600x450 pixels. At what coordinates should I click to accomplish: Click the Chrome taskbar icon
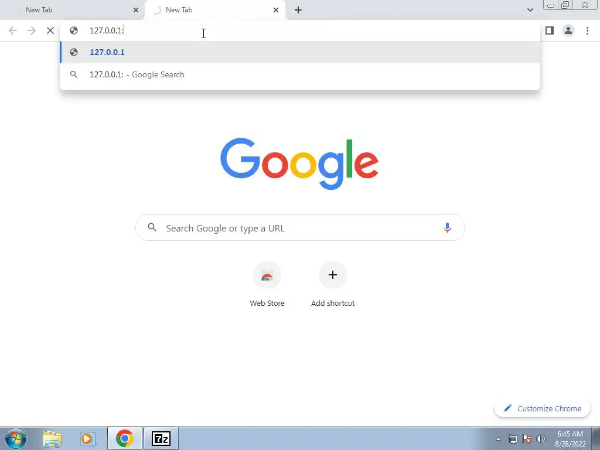click(x=125, y=438)
